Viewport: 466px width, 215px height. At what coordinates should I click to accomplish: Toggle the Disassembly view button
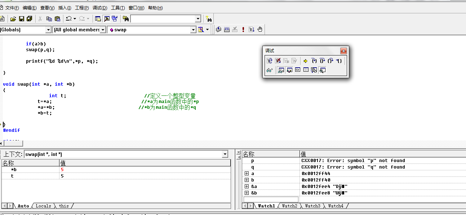point(323,70)
